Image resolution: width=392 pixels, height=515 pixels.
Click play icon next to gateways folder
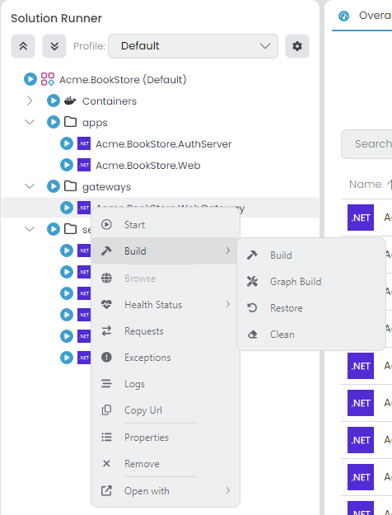(54, 186)
